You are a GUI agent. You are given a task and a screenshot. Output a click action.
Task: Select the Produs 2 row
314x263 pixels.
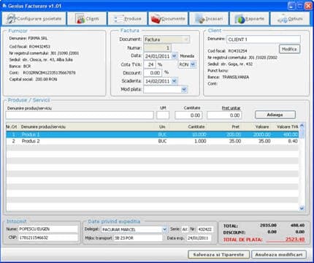coord(153,141)
